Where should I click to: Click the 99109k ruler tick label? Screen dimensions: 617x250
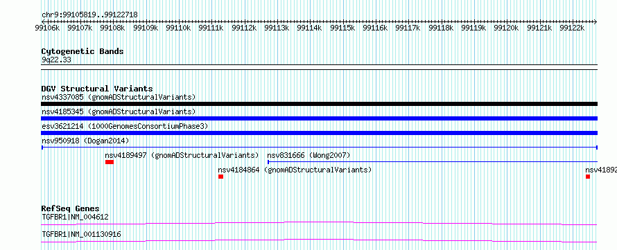(146, 28)
